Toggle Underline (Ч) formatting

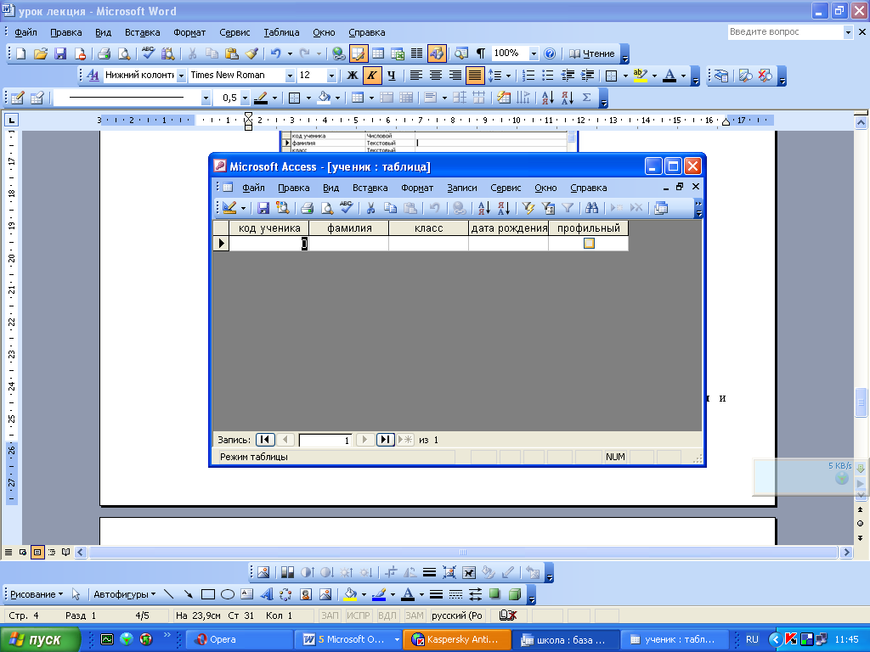(391, 76)
